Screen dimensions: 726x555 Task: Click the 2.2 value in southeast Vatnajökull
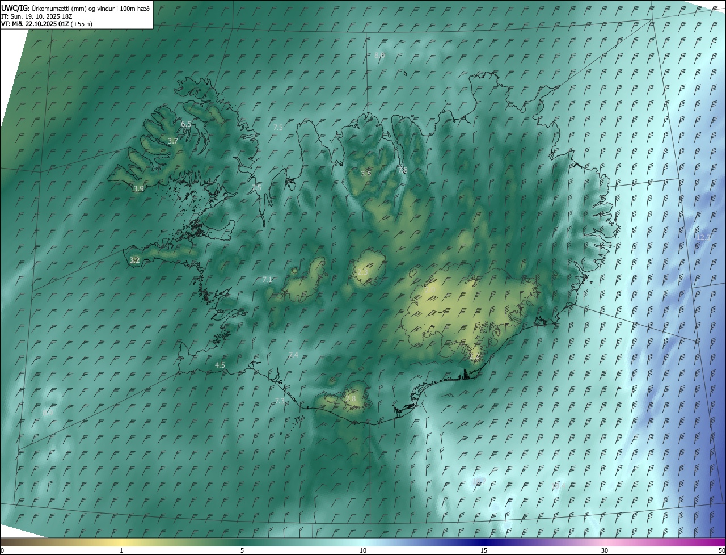474,356
